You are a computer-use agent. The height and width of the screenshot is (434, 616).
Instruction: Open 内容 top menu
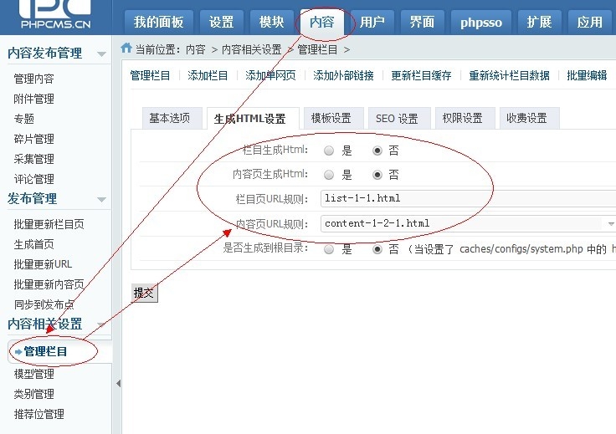(321, 22)
